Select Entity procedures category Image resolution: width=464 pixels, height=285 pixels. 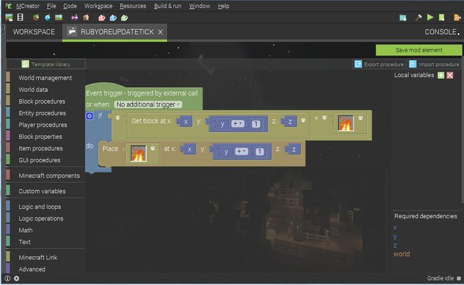coord(42,113)
